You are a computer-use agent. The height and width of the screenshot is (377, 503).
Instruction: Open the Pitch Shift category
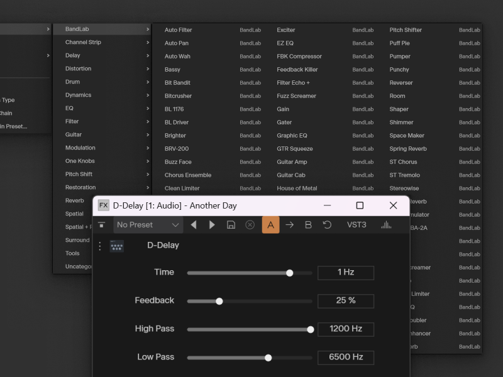[x=102, y=174]
